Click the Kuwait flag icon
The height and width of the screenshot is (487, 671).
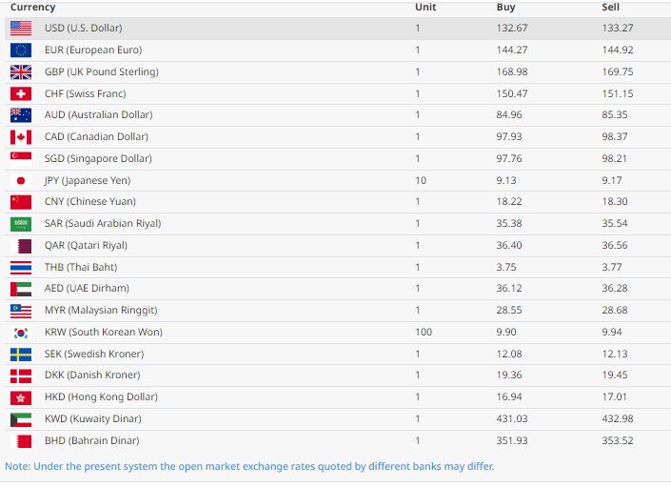(21, 419)
